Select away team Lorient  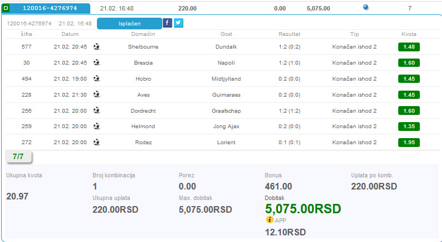[226, 142]
